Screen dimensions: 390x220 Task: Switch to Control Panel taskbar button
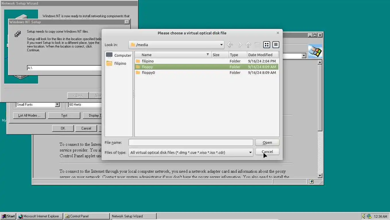pyautogui.click(x=87, y=216)
